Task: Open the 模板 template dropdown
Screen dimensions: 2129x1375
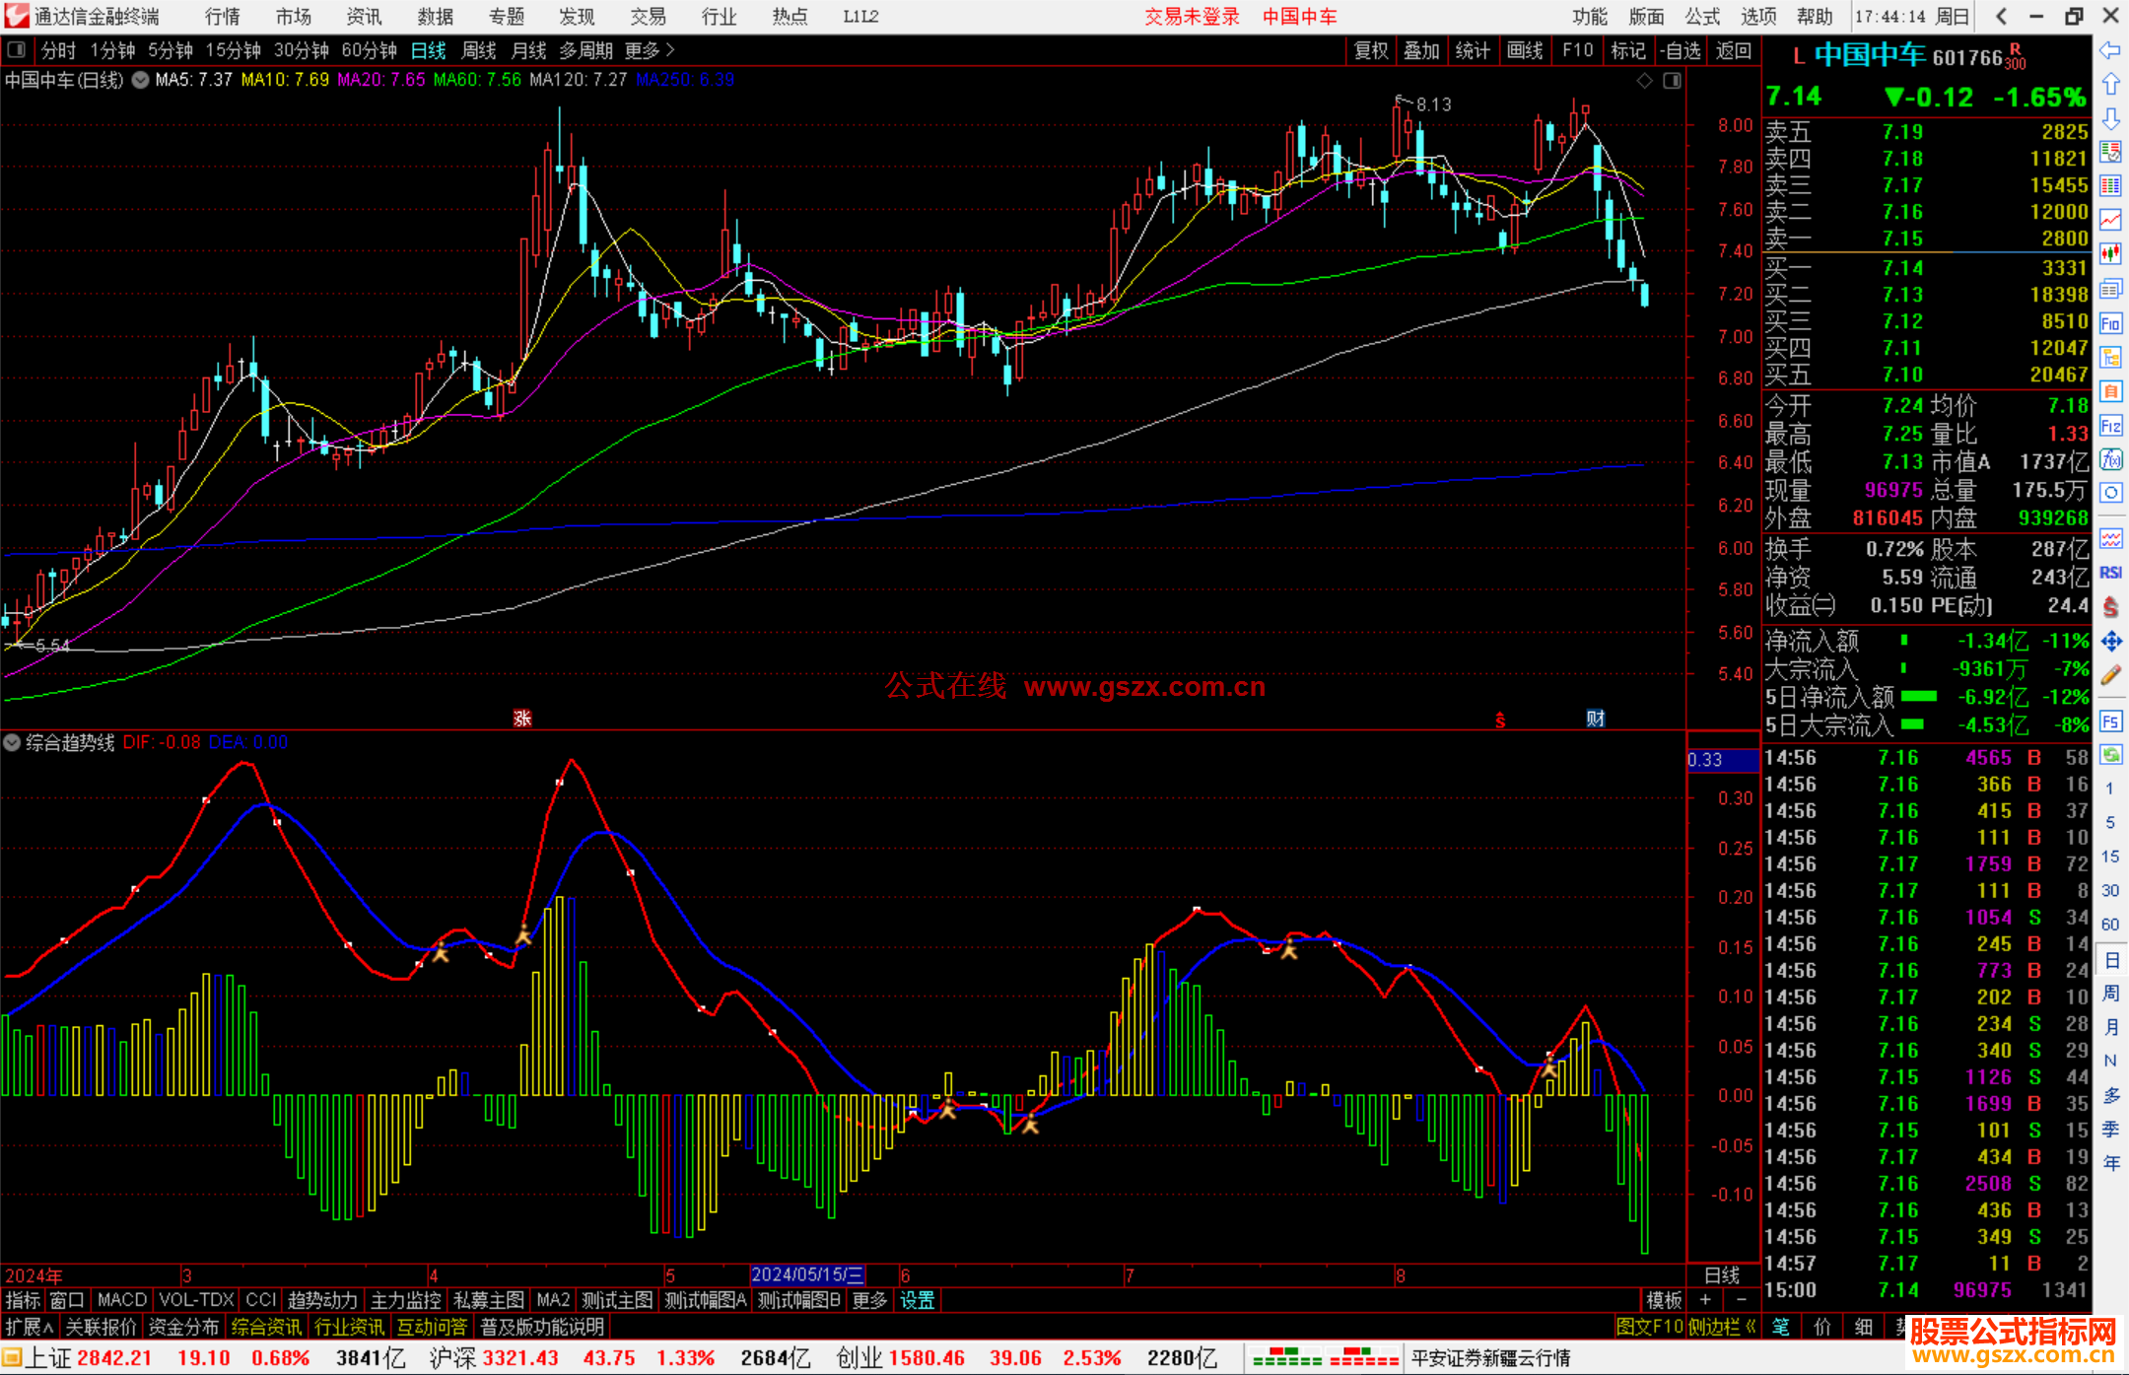Action: click(x=1664, y=1300)
